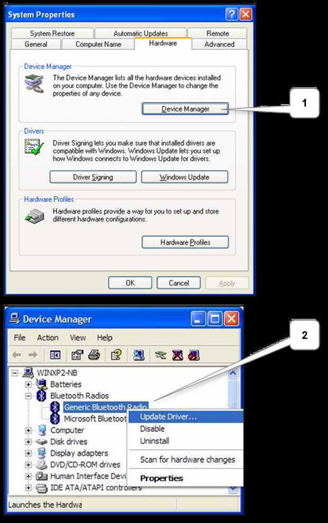Click the Disk drives category icon
This screenshot has height=523, width=328.
pos(42,442)
